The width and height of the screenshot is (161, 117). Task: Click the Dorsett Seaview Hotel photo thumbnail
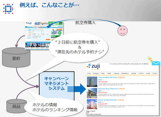point(92,104)
